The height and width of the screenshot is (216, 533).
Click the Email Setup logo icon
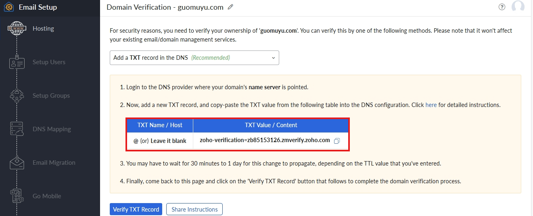pos(8,7)
